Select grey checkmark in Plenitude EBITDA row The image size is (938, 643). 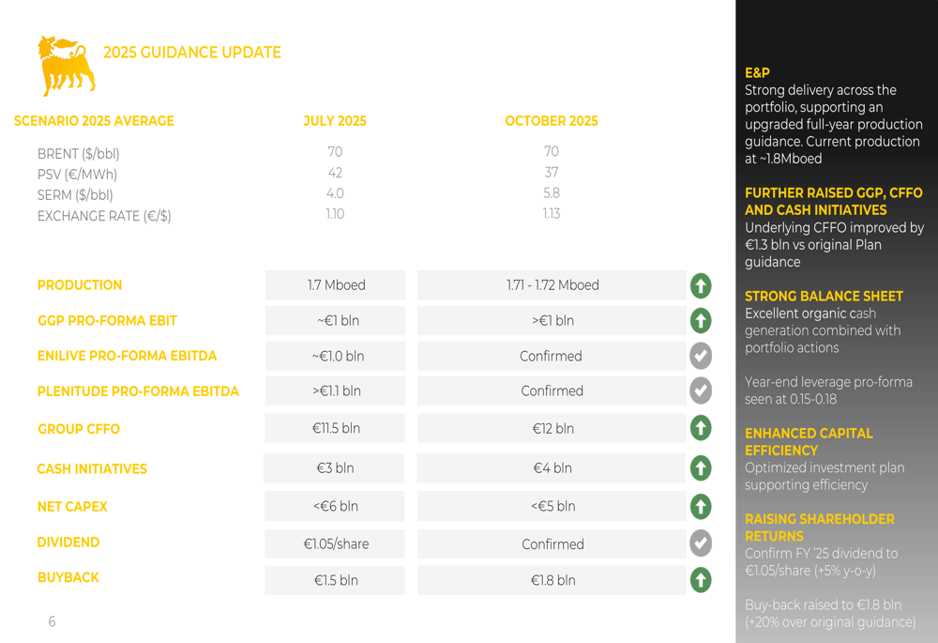[x=700, y=390]
